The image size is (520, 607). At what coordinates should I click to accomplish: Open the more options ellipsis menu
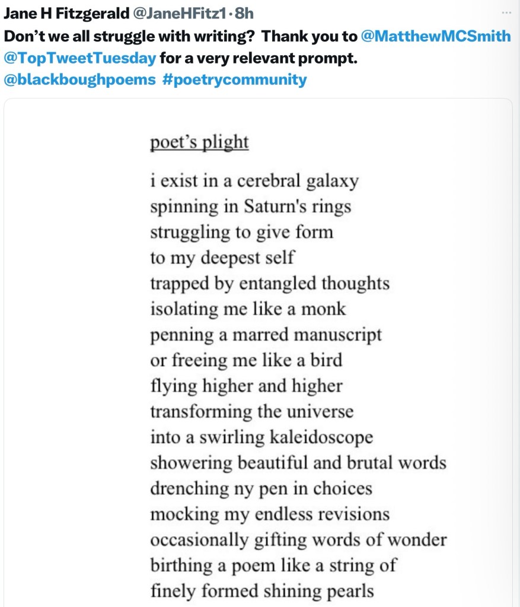[x=506, y=12]
